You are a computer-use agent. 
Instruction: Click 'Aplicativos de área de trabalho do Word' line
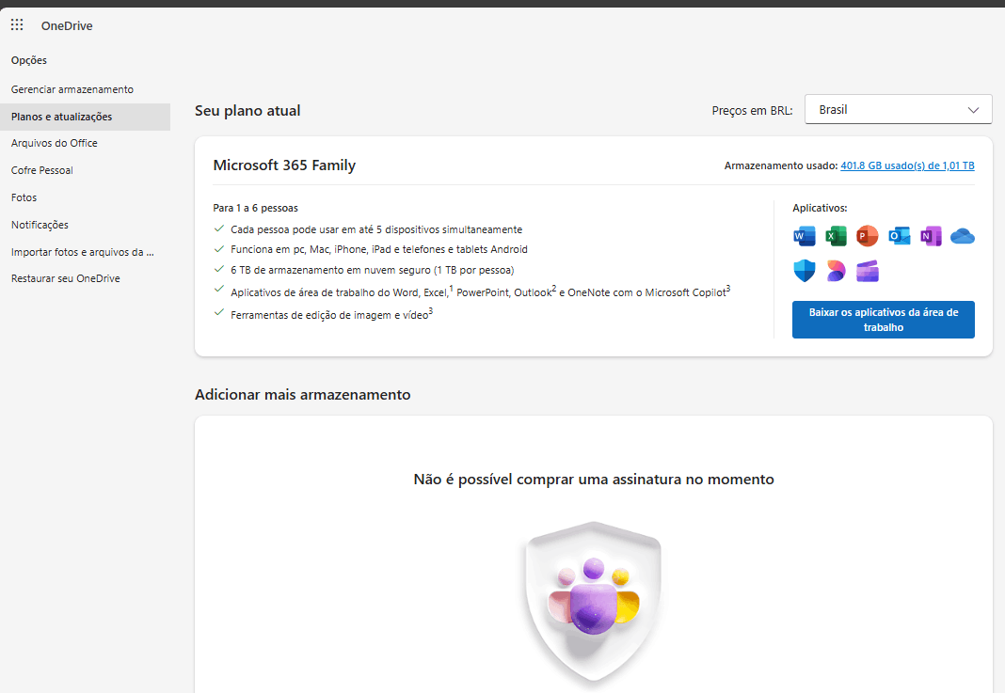pyautogui.click(x=481, y=291)
